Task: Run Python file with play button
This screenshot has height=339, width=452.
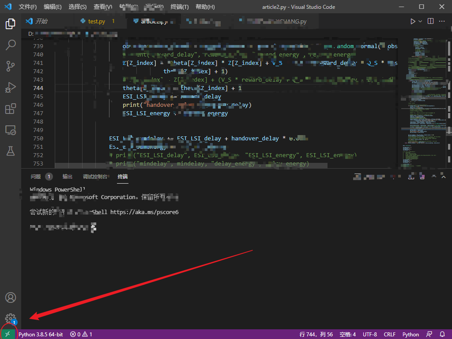Action: [x=413, y=21]
